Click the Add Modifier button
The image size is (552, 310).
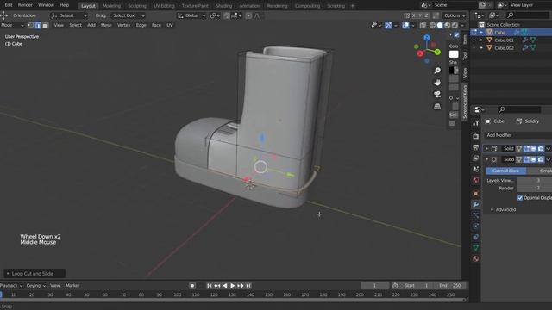click(x=517, y=135)
